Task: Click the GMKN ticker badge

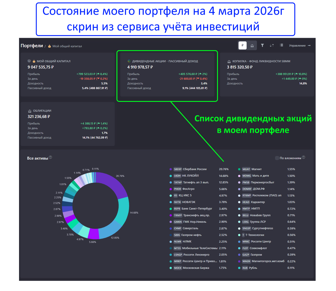Action: pyautogui.click(x=178, y=222)
